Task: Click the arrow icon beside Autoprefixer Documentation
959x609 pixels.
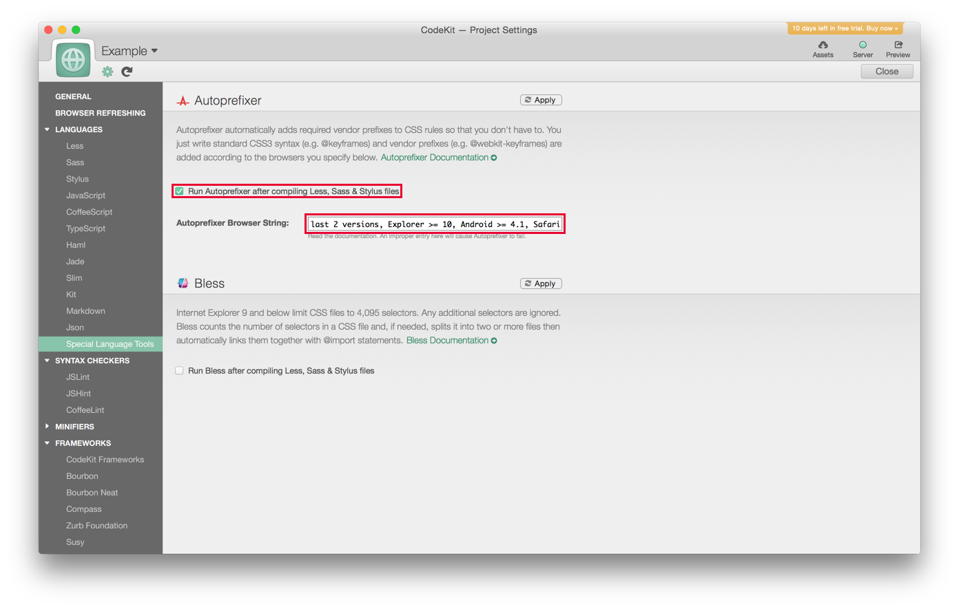Action: [494, 158]
